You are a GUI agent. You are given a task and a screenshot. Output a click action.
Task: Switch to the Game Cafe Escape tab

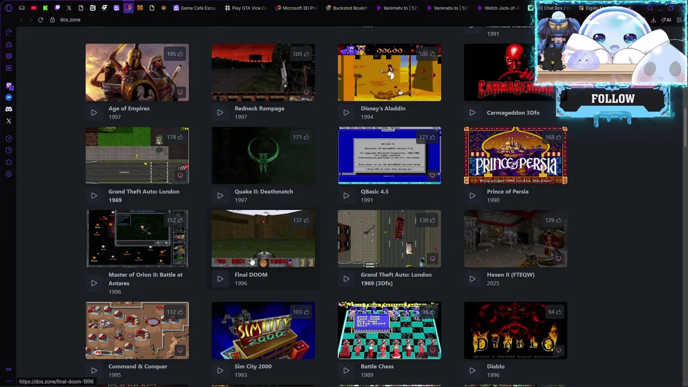195,8
